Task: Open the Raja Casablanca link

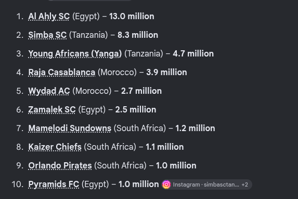Action: 62,73
